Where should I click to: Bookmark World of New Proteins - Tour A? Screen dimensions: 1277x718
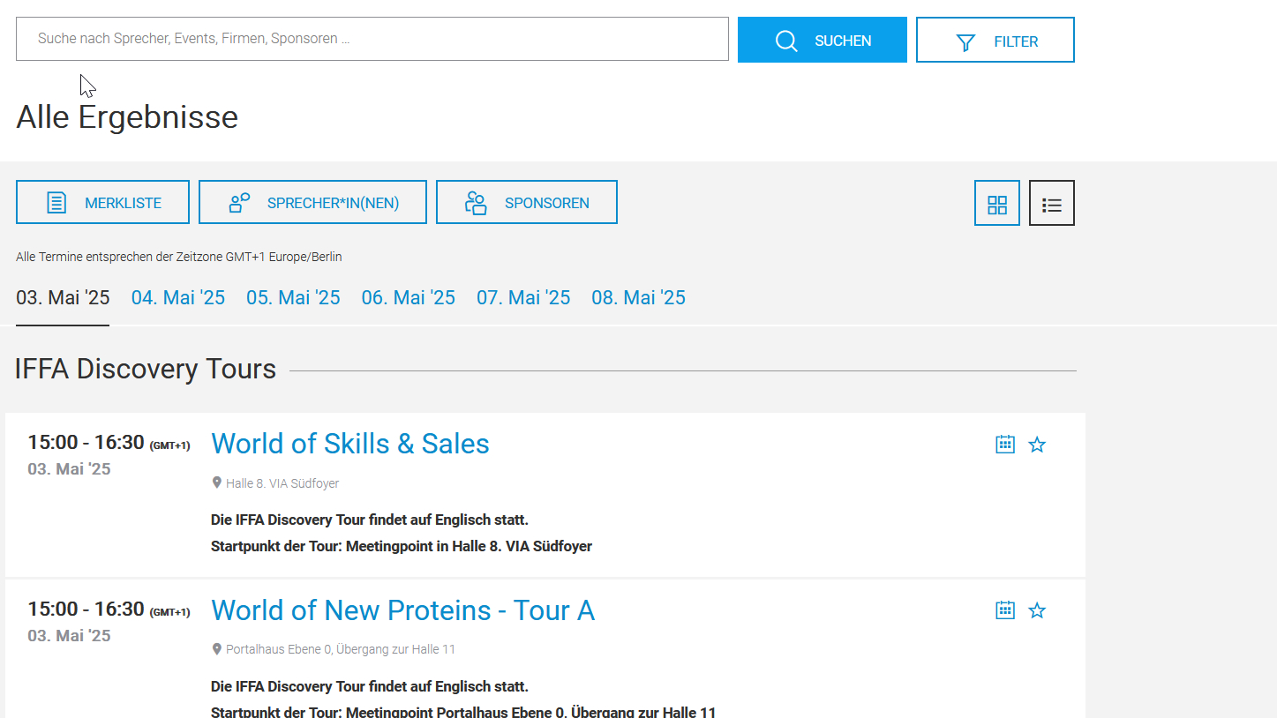[x=1037, y=610]
